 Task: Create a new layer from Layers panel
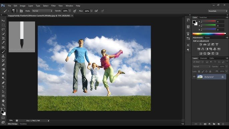pos(218,124)
